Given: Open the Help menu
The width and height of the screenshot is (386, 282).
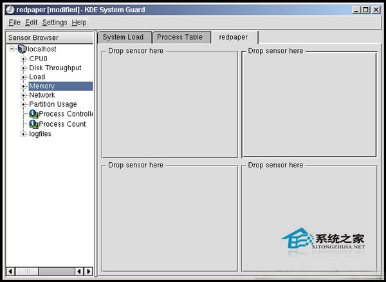Looking at the screenshot, I should tap(79, 23).
